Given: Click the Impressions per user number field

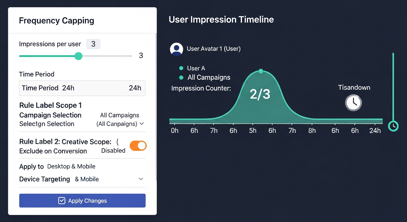Looking at the screenshot, I should pyautogui.click(x=93, y=44).
